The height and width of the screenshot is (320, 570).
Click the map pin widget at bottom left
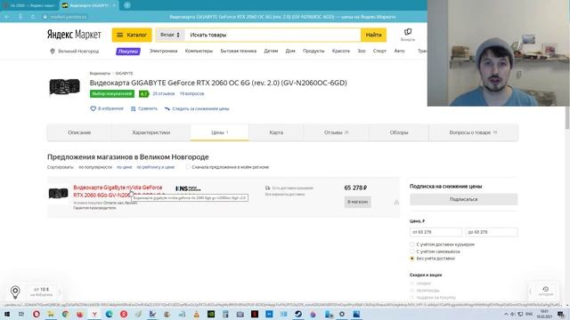[15, 292]
